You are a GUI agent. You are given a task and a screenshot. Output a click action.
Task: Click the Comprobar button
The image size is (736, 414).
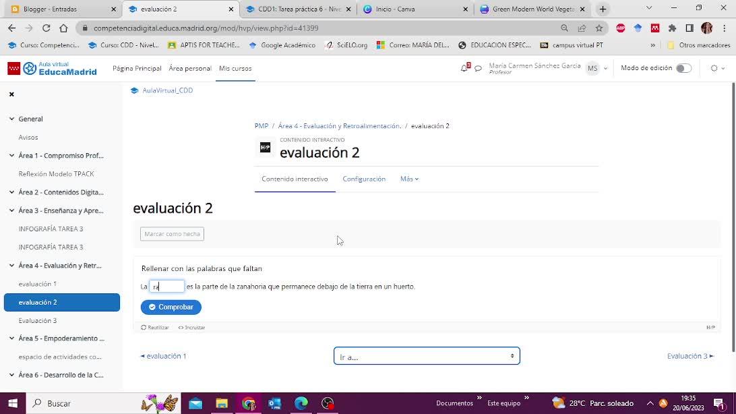(171, 307)
